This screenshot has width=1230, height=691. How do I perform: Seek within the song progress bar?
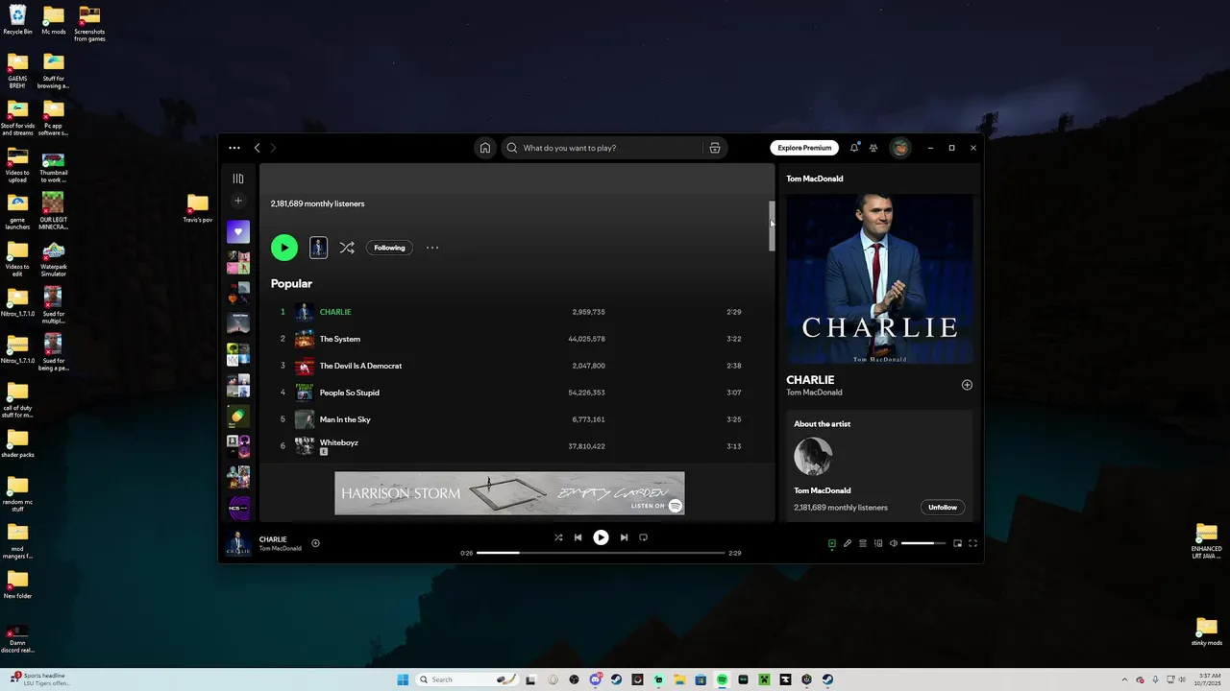click(601, 553)
